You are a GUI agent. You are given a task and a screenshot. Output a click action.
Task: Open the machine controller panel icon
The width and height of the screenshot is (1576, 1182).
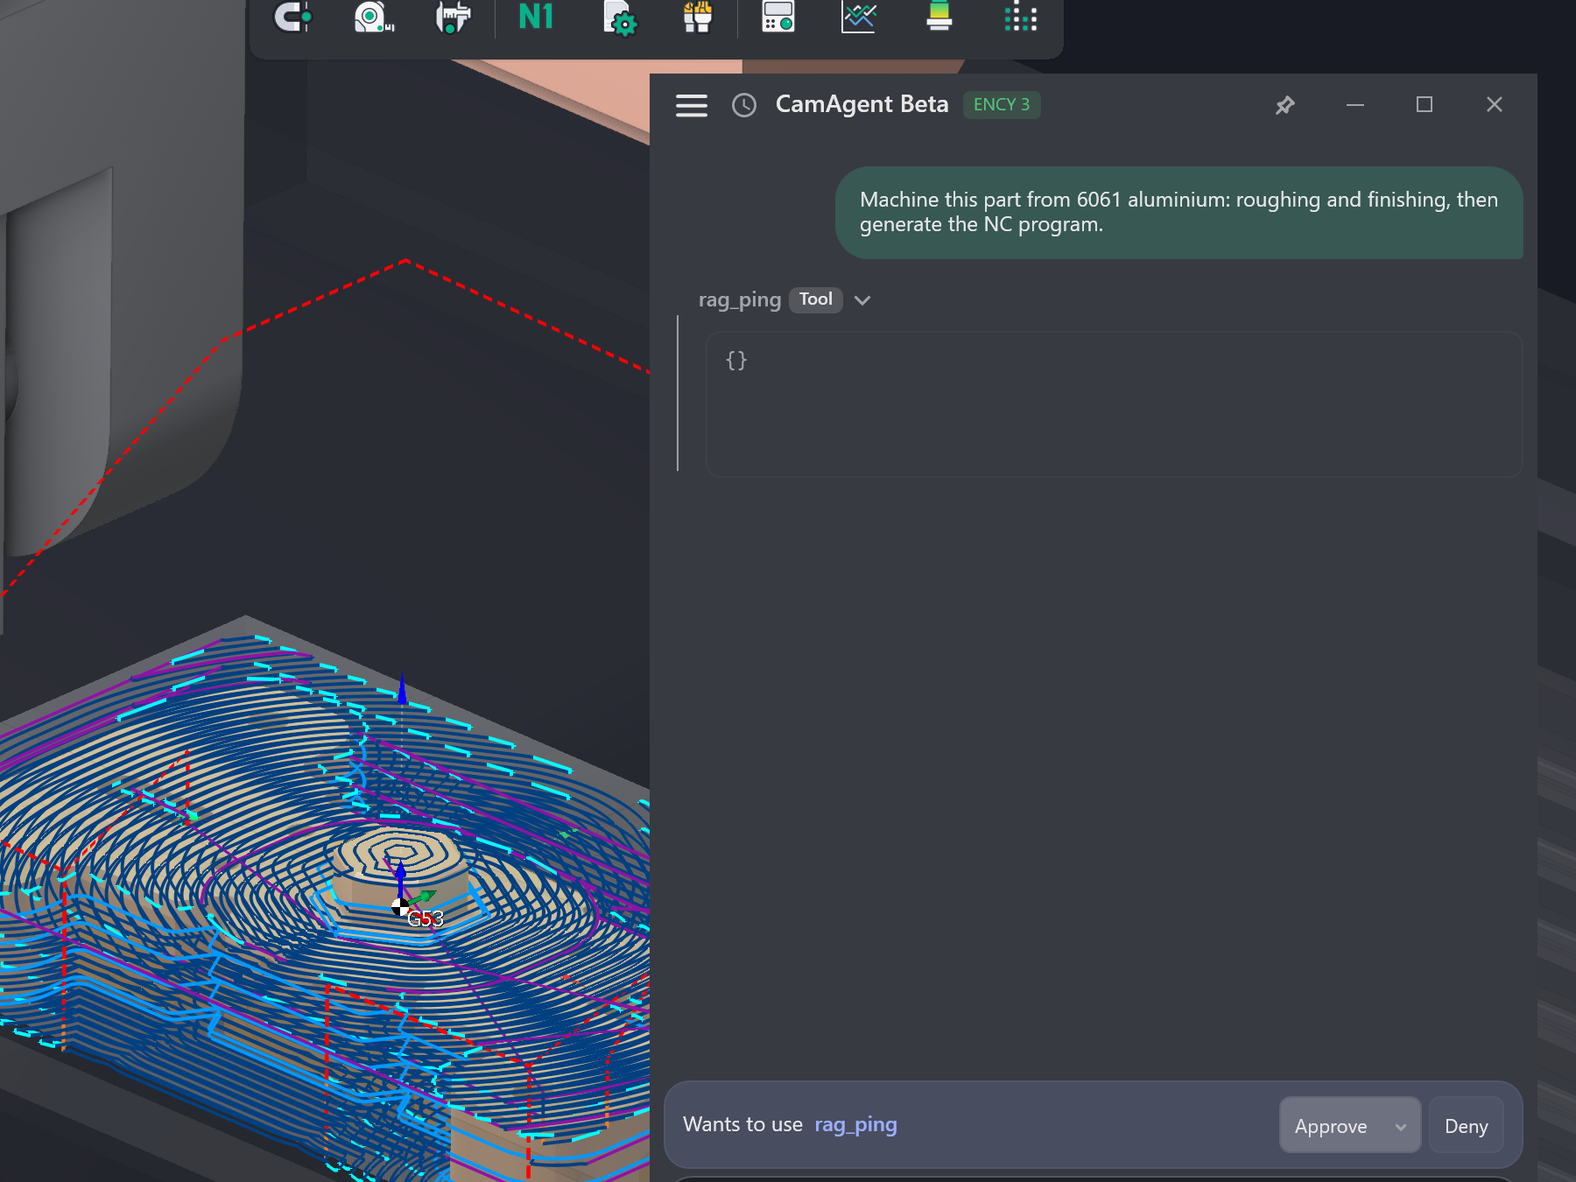click(x=777, y=17)
